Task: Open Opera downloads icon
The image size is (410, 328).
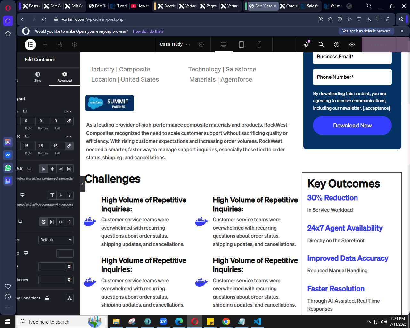Action: (x=369, y=19)
